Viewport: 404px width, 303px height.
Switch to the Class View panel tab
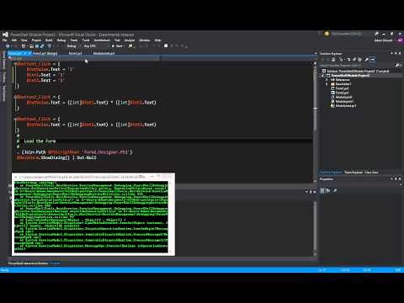click(x=371, y=173)
